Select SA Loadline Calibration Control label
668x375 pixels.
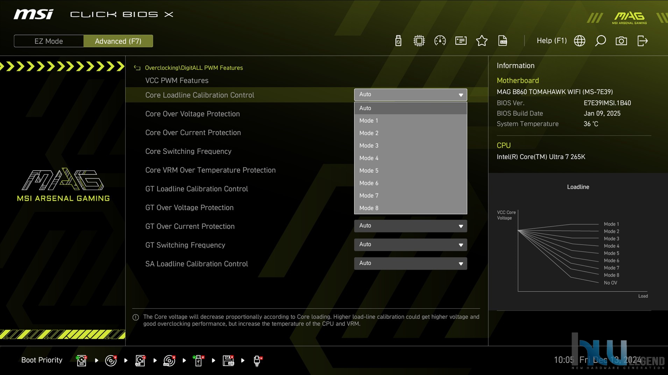tap(197, 264)
